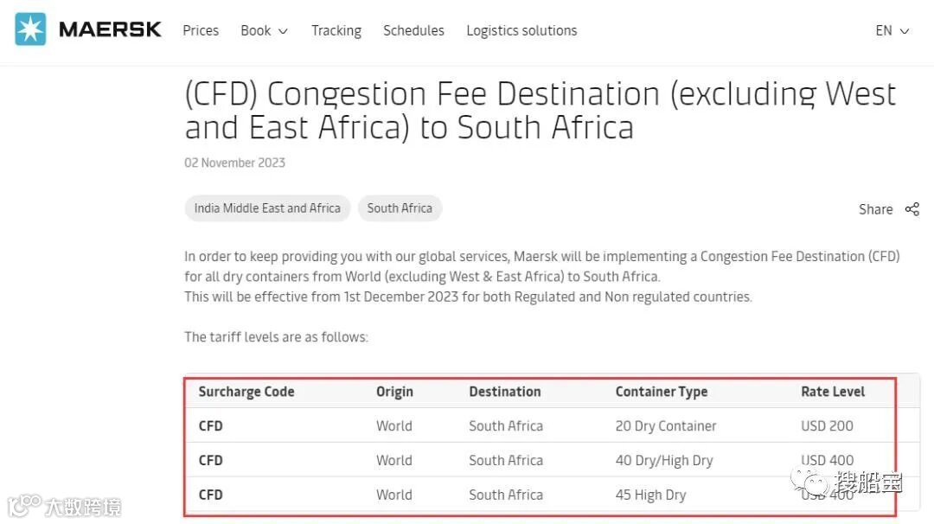Image resolution: width=934 pixels, height=524 pixels.
Task: Select the India Middle East and Africa tag
Action: [267, 208]
